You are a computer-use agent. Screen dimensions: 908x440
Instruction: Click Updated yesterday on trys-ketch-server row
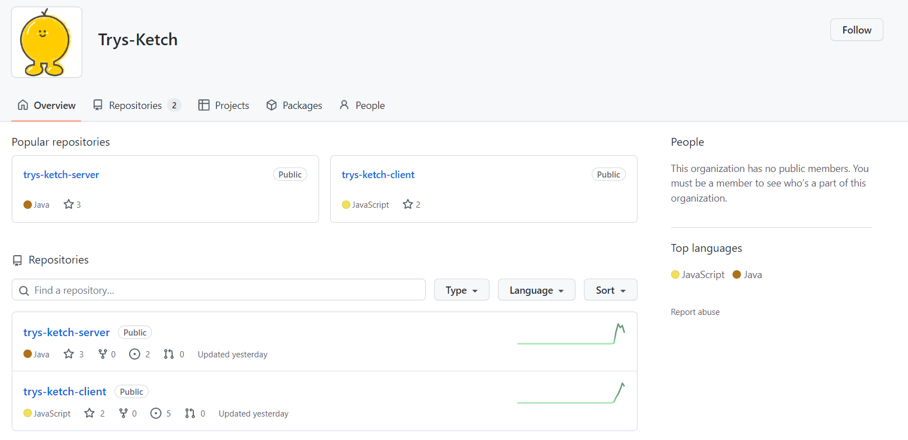232,354
